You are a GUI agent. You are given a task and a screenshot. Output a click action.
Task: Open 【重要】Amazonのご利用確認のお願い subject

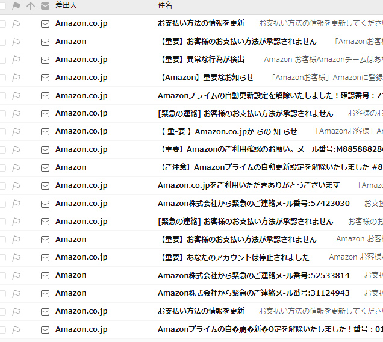click(x=270, y=149)
